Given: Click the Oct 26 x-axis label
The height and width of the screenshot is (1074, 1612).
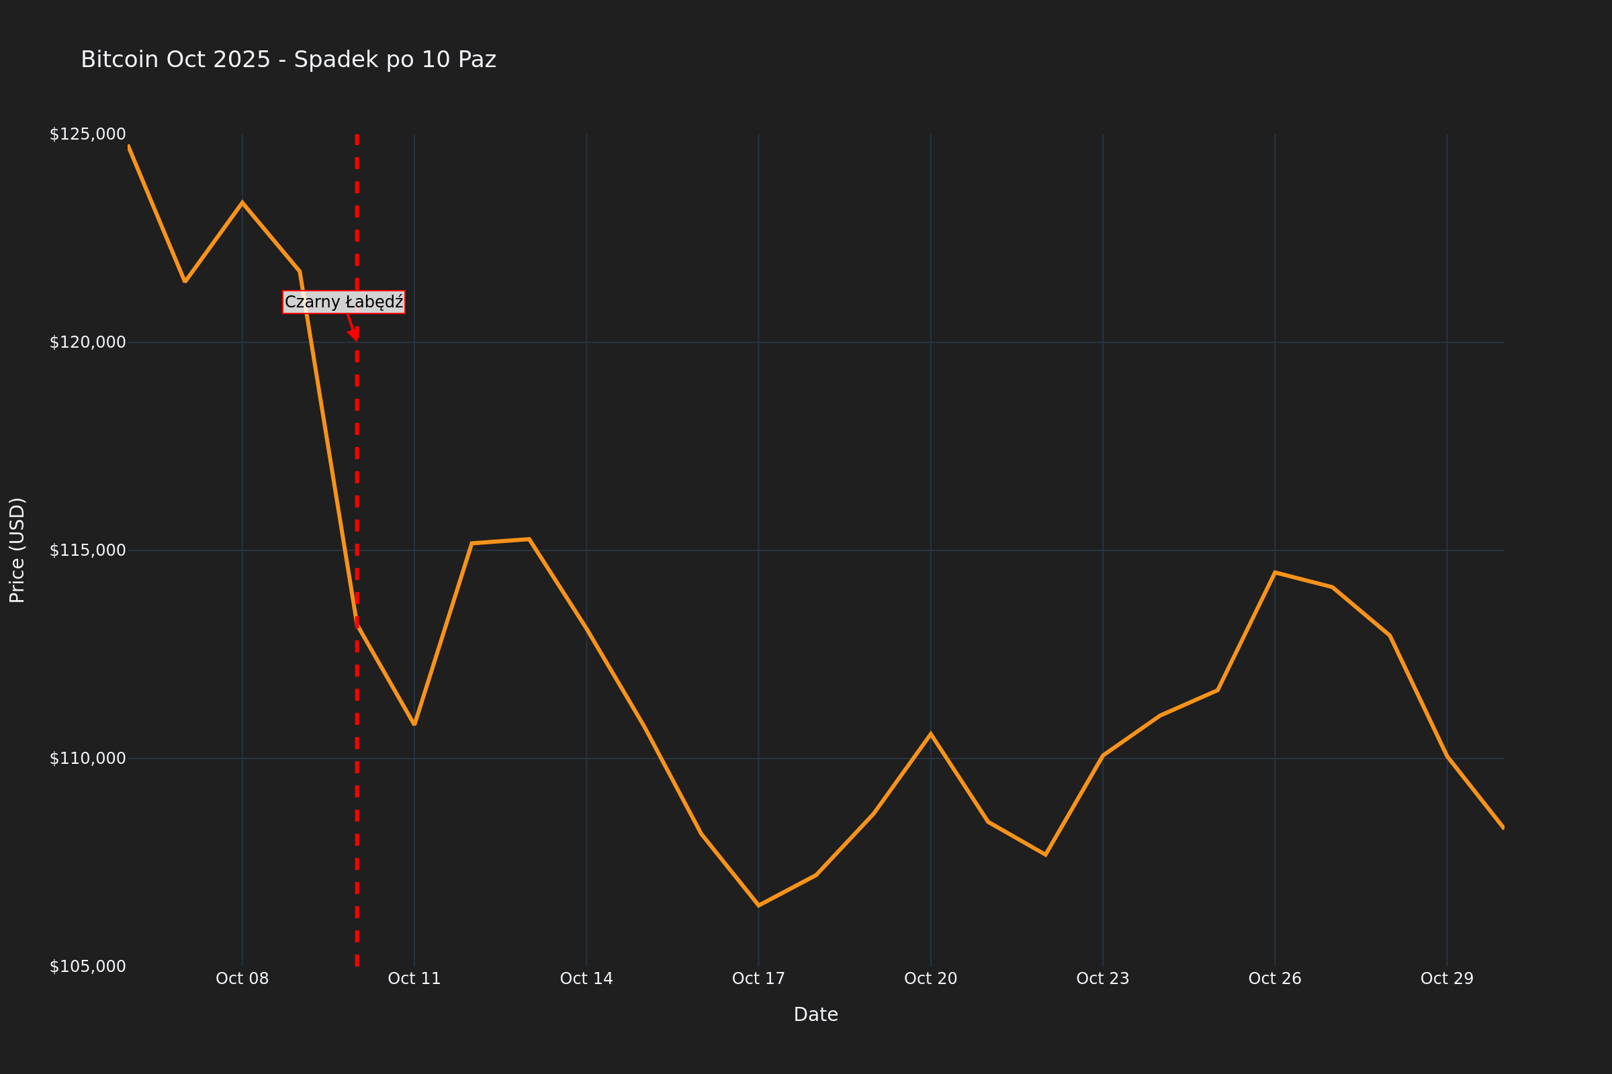Looking at the screenshot, I should [x=1274, y=979].
